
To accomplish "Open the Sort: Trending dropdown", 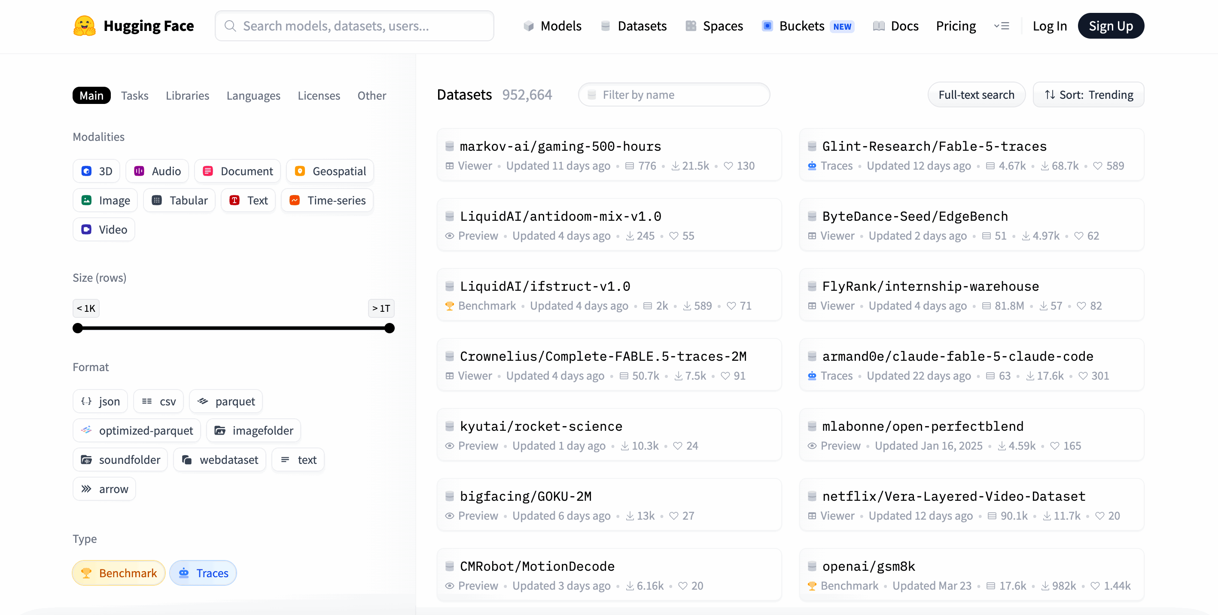I will [x=1088, y=94].
